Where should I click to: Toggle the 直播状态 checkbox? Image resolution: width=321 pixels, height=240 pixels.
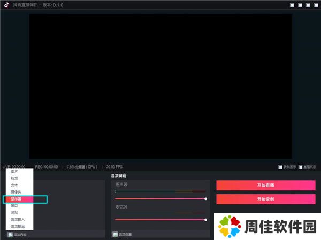[301, 166]
